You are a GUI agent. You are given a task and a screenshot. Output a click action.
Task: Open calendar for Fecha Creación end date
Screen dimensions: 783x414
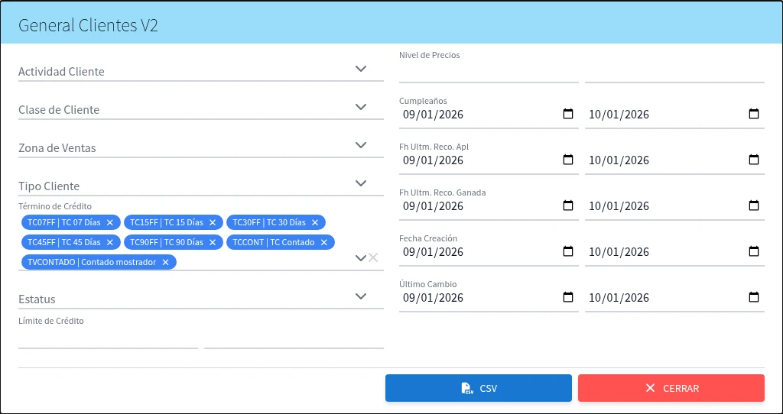pyautogui.click(x=753, y=251)
